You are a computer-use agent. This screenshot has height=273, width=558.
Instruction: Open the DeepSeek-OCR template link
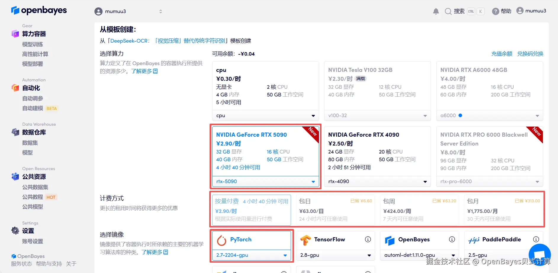click(129, 41)
